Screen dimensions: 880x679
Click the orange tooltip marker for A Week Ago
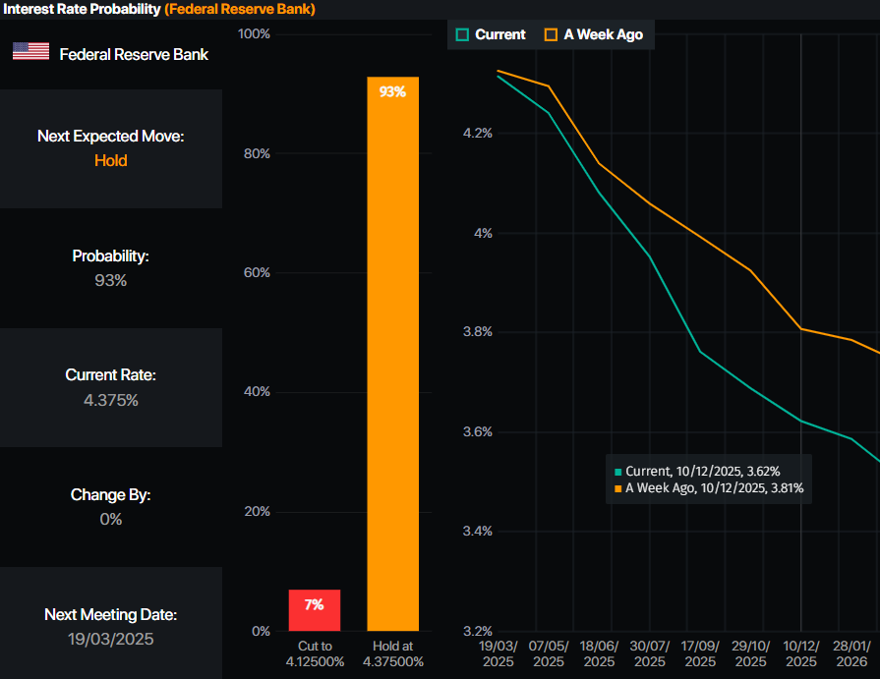(617, 488)
